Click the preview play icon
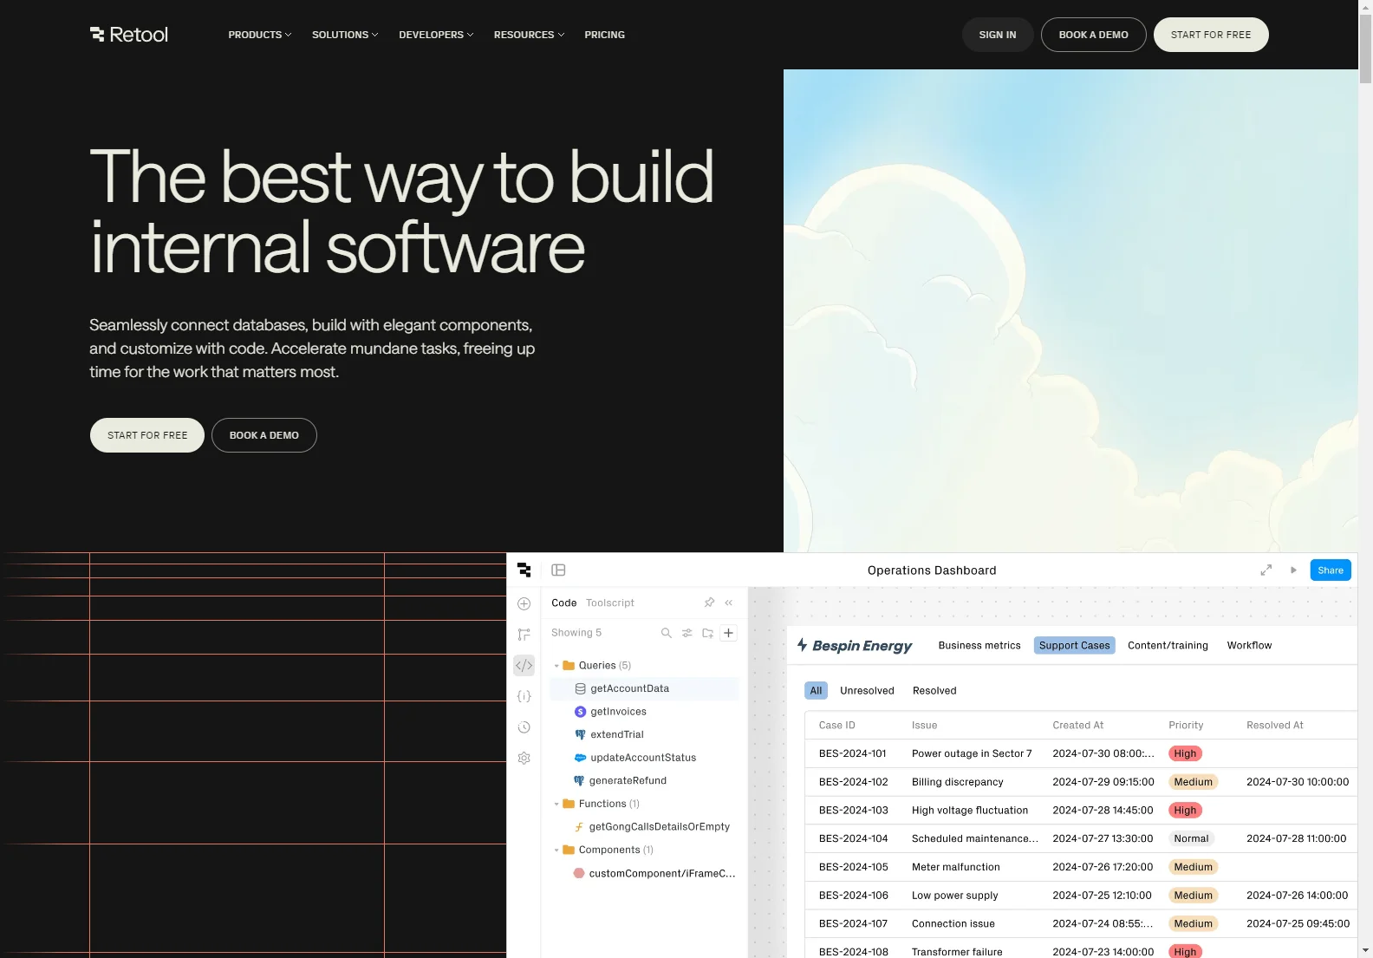The image size is (1373, 958). [1293, 570]
